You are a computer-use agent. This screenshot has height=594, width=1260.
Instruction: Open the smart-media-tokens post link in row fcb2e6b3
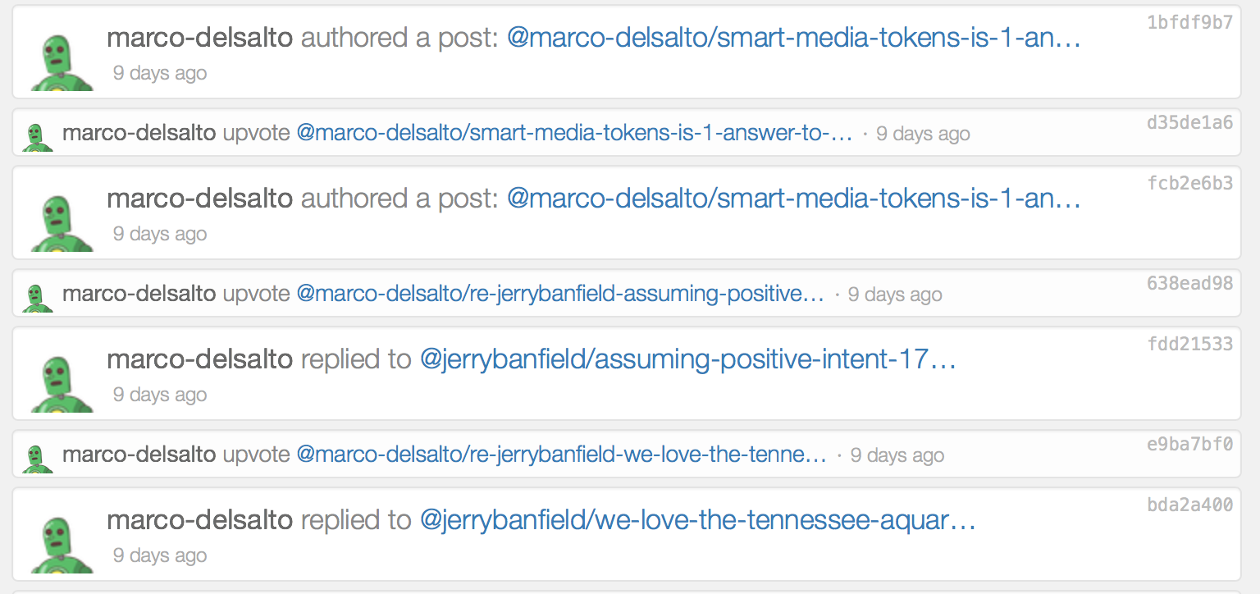pos(793,198)
